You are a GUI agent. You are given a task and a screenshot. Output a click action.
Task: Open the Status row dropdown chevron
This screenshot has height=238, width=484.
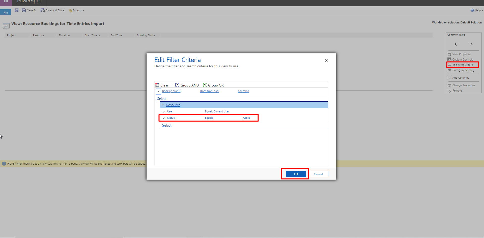click(x=163, y=118)
